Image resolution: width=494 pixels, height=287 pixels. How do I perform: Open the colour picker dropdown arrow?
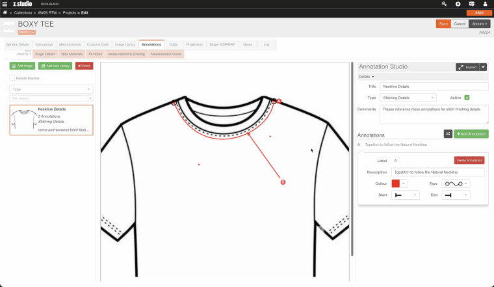404,184
